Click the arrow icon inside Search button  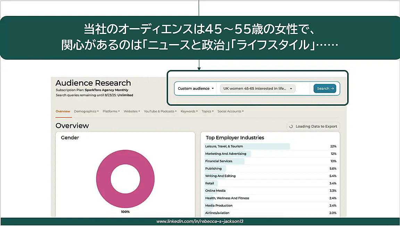coord(332,88)
